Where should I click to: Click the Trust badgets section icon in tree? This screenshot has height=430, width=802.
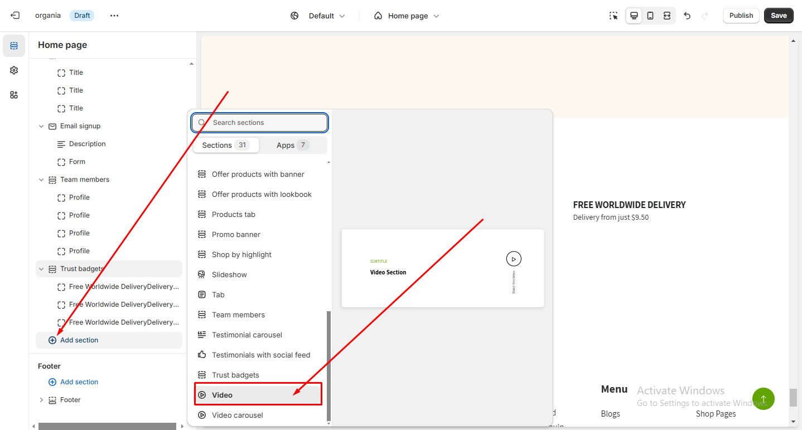[x=52, y=269]
